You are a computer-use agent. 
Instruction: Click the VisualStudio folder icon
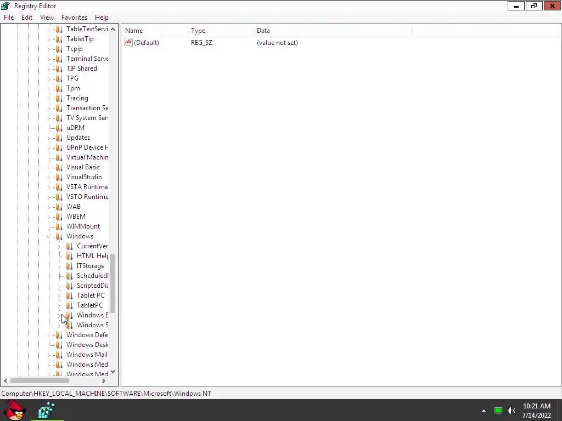pyautogui.click(x=59, y=177)
